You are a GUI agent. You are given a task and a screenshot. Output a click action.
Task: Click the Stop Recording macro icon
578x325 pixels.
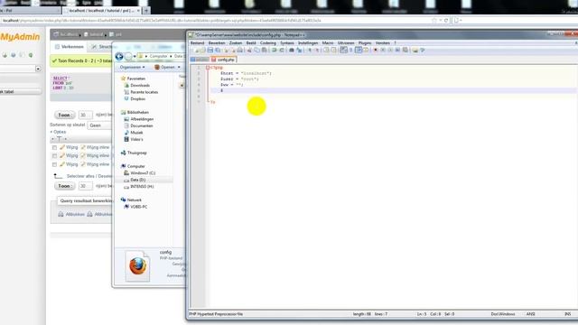pos(383,50)
